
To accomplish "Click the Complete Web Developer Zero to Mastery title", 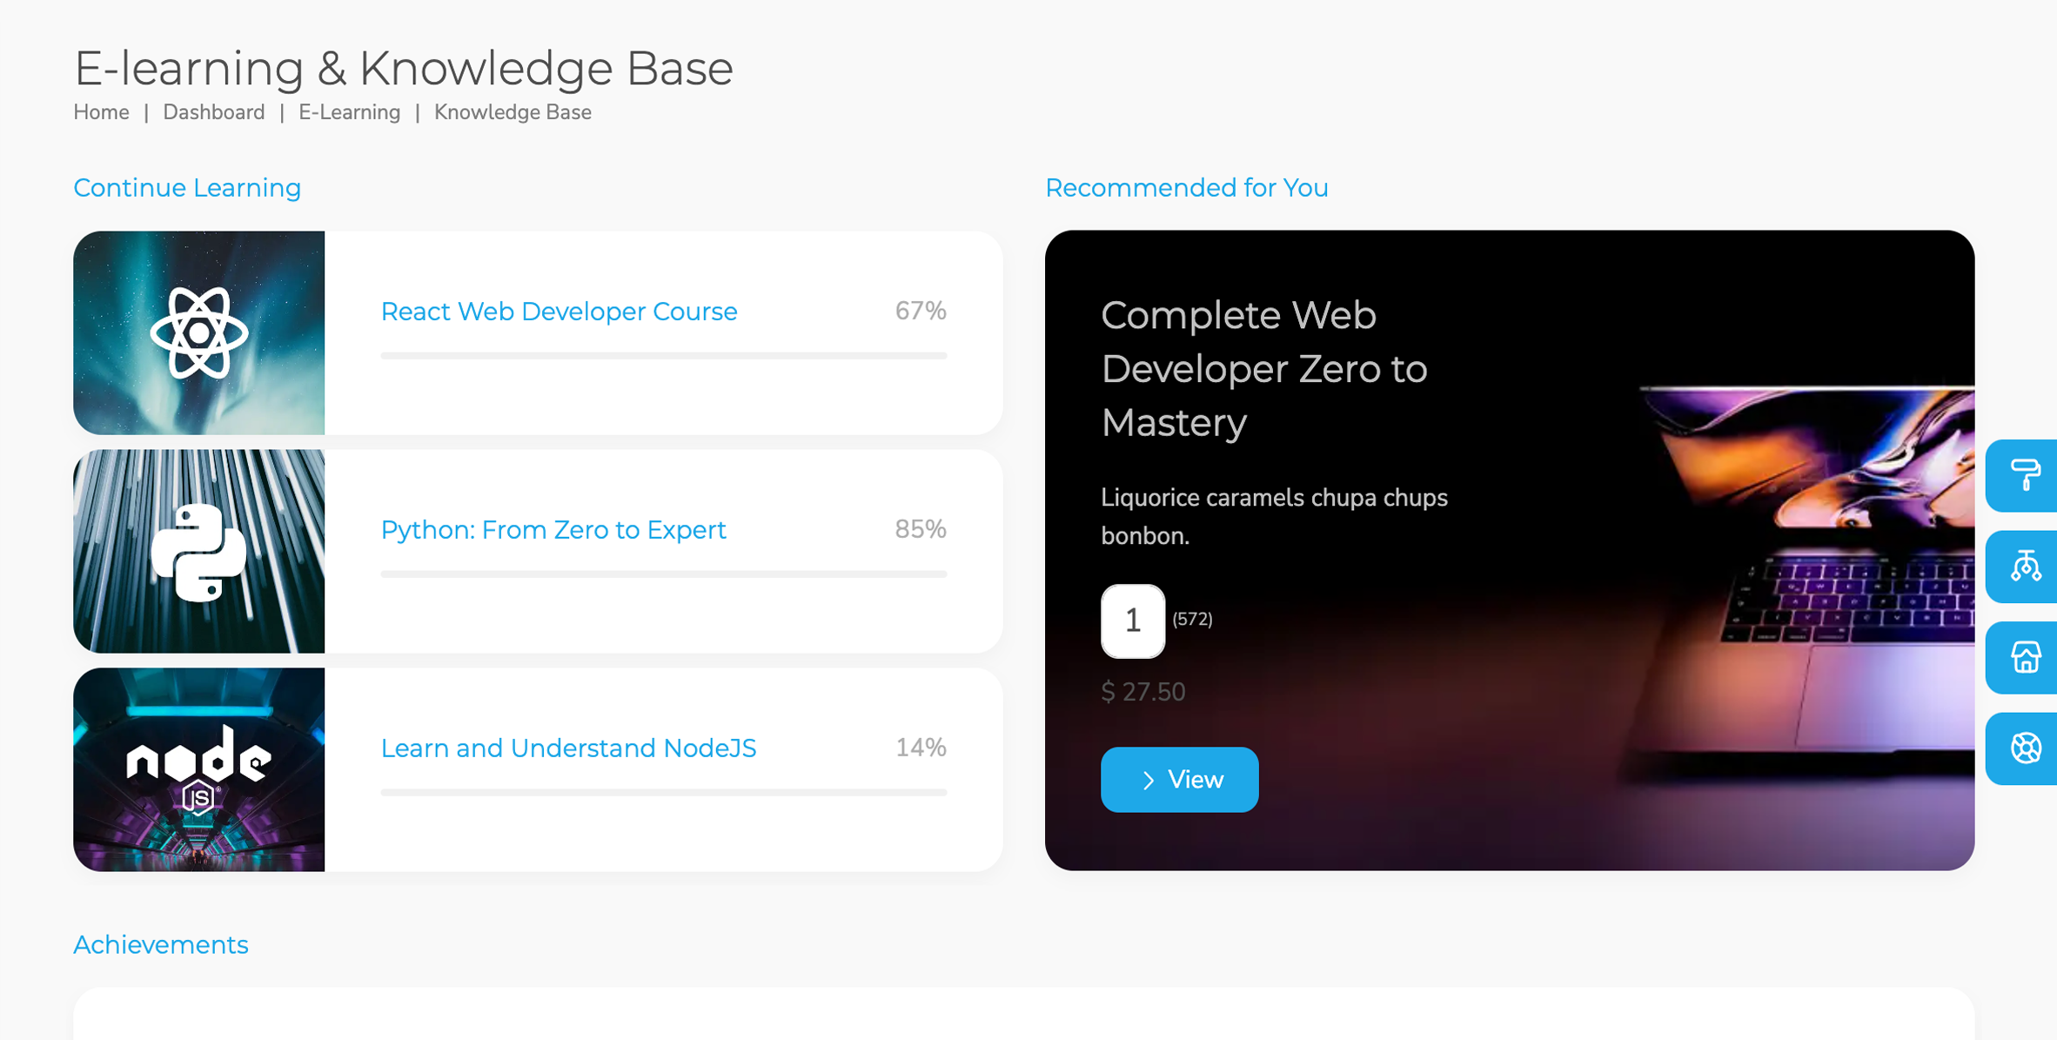I will [1263, 368].
